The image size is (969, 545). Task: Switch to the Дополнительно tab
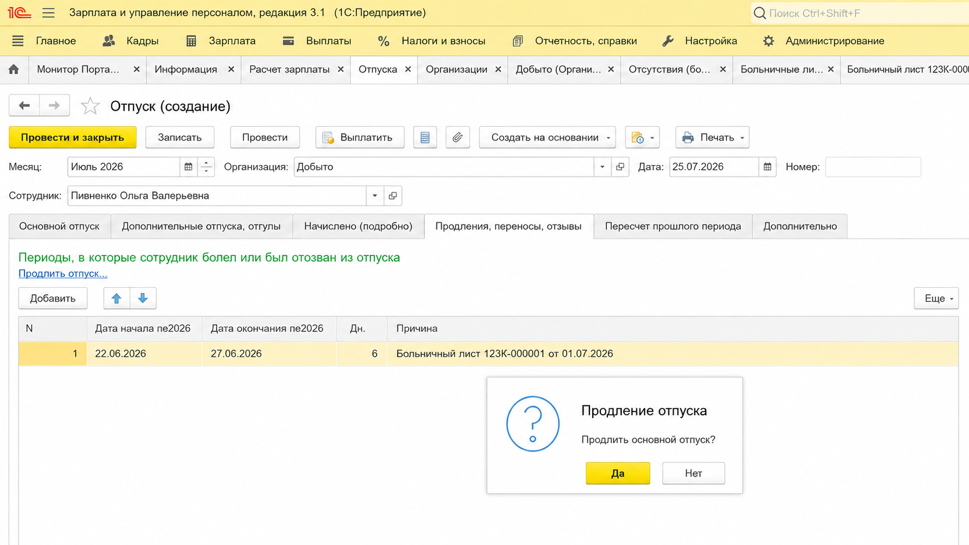pos(800,226)
